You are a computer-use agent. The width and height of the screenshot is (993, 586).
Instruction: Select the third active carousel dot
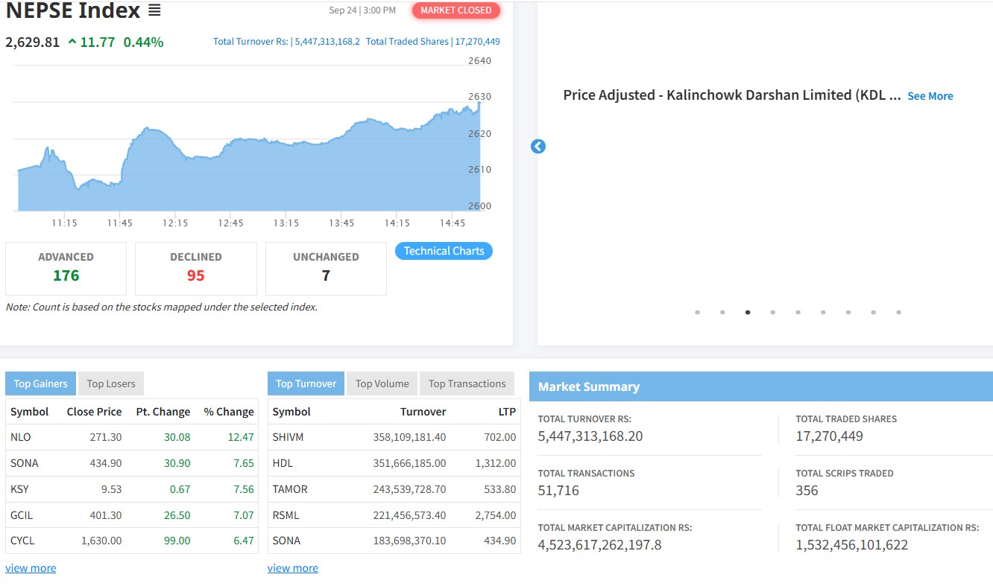pyautogui.click(x=748, y=313)
